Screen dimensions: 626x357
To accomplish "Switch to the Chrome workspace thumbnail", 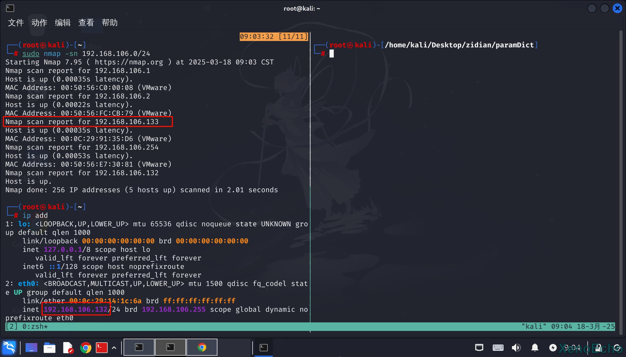I will 202,347.
